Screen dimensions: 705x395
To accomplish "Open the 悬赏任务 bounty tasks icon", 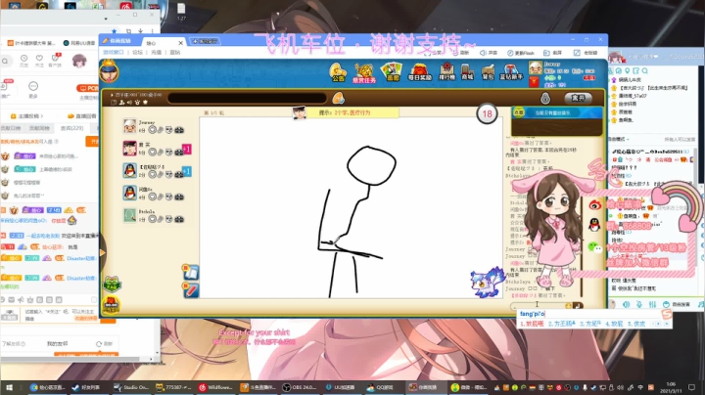I will 363,72.
